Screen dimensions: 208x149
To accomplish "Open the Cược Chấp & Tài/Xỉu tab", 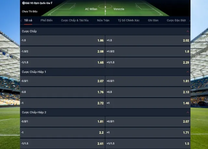I will [x=75, y=20].
